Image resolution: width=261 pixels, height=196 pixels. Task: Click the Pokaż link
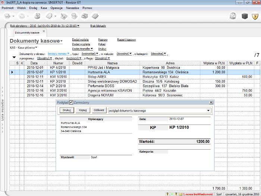point(102,44)
